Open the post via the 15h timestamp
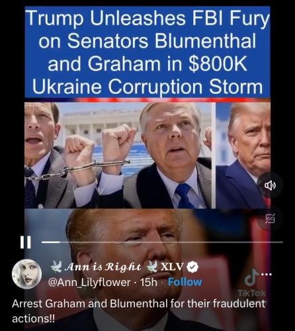This screenshot has width=295, height=331. (x=149, y=282)
